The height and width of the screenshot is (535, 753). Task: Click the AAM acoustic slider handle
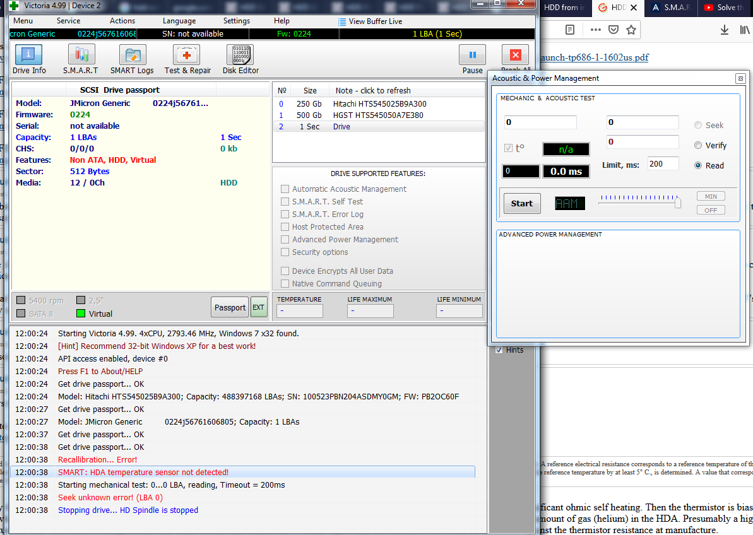[x=678, y=203]
